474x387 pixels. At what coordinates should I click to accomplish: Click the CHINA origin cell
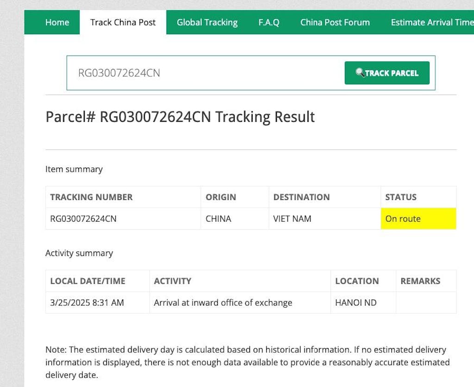point(218,218)
